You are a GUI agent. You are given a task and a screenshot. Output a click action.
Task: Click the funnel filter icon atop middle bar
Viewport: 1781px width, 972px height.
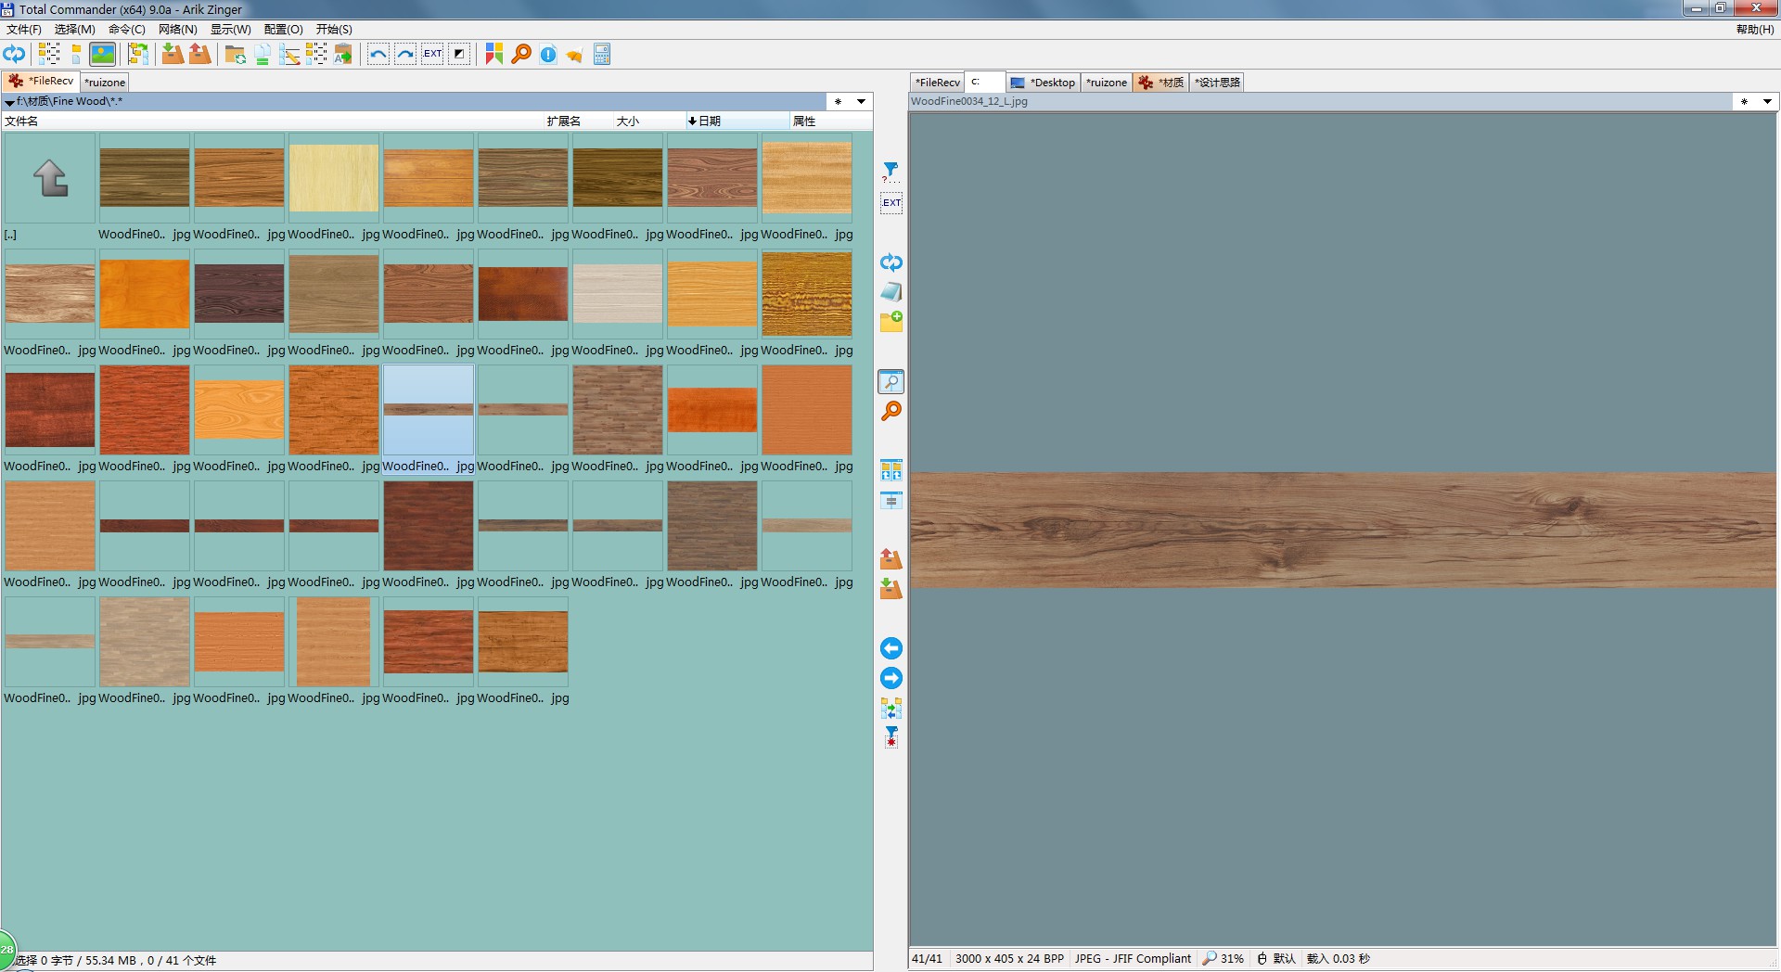tap(890, 171)
